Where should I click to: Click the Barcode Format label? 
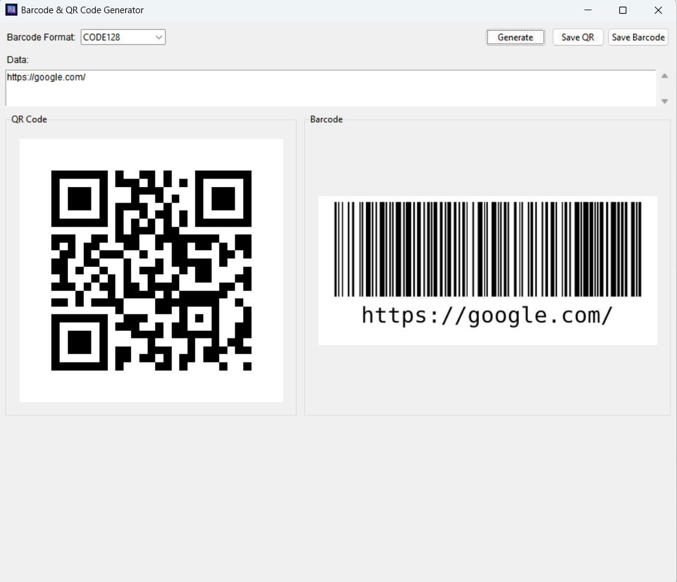pyautogui.click(x=40, y=37)
